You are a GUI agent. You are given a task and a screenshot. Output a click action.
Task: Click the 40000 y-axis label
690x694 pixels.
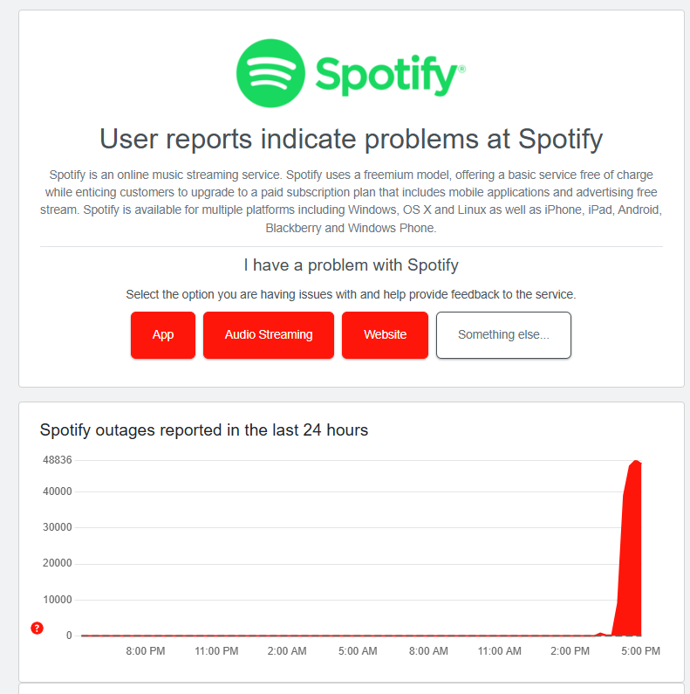click(x=56, y=491)
